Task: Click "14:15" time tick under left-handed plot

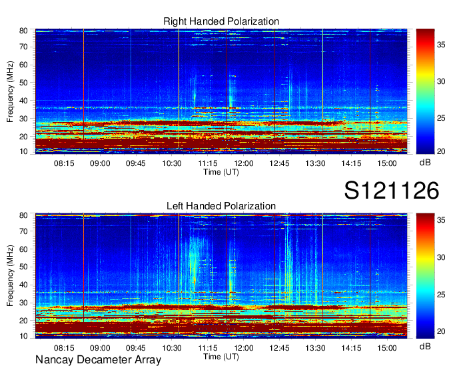Action: pyautogui.click(x=351, y=348)
